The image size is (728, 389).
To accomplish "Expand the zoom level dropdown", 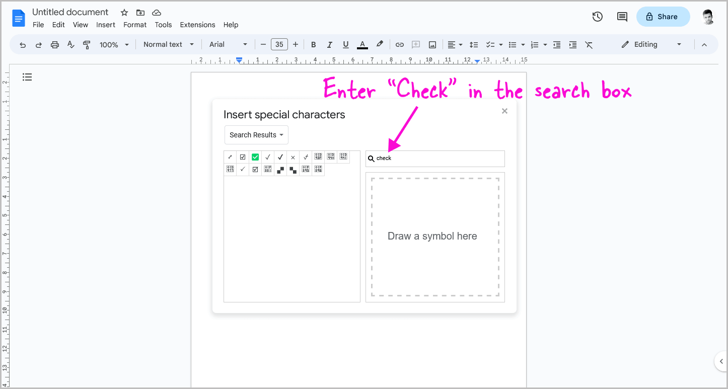I will (x=114, y=44).
